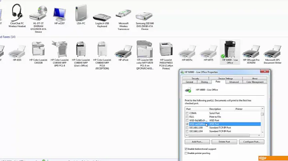288x161 pixels.
Task: Click the Add Port button
Action: 197,142
